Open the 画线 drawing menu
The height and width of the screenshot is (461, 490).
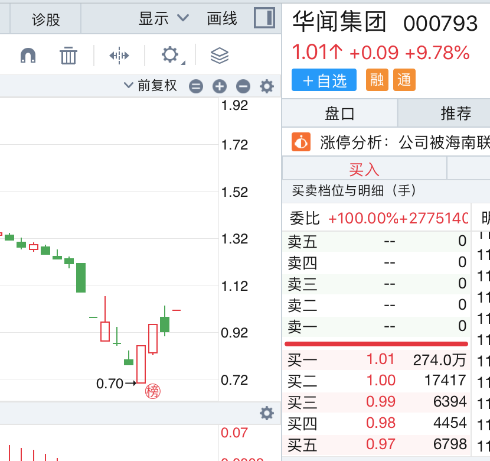[x=222, y=18]
